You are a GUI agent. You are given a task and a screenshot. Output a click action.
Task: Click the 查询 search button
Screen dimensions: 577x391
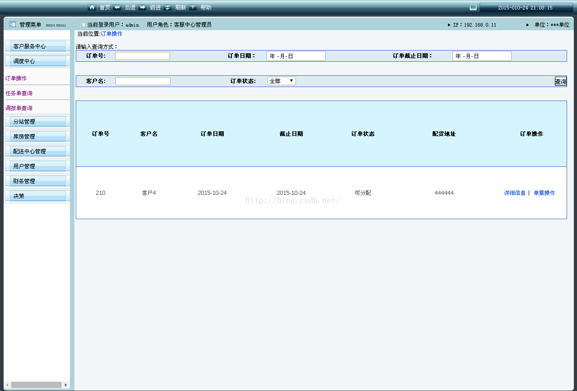click(x=560, y=82)
